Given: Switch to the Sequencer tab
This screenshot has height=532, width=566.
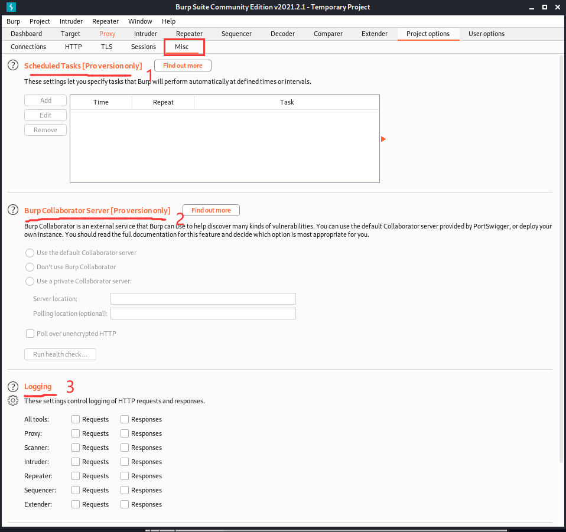Looking at the screenshot, I should 236,34.
